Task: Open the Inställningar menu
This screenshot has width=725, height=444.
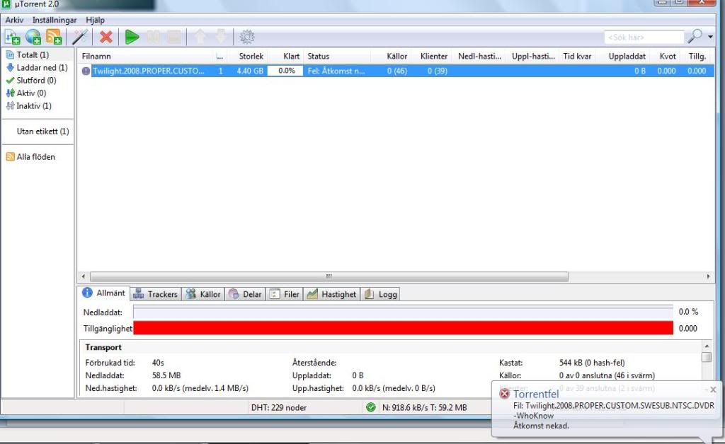Action: click(55, 20)
